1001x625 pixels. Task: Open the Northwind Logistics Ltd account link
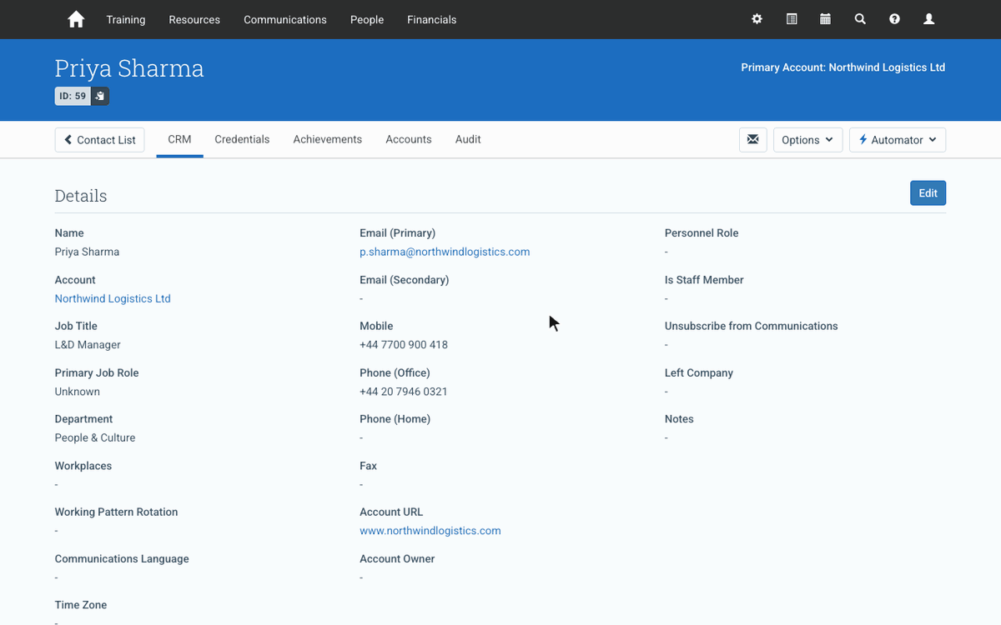(113, 298)
